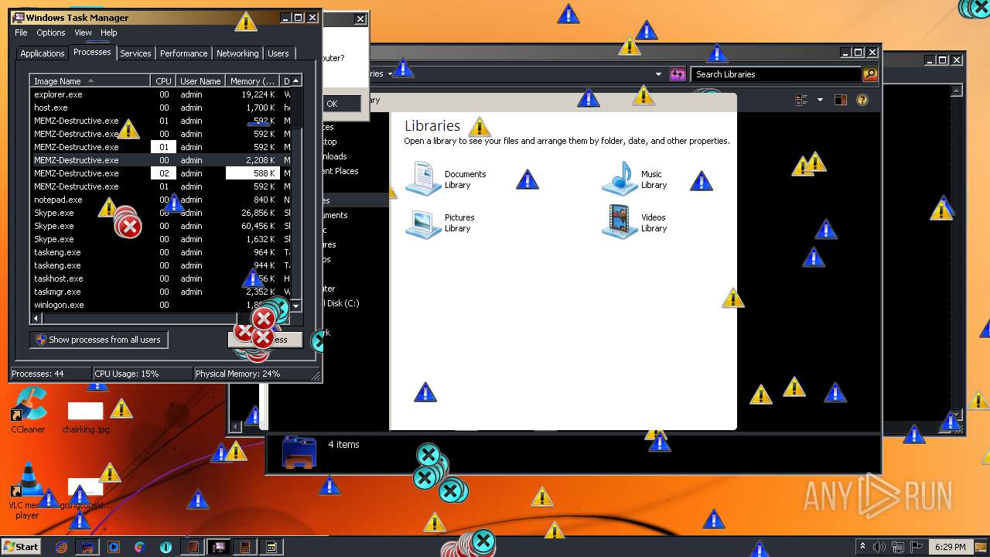The image size is (990, 557).
Task: Open the Options menu in Task Manager
Action: click(x=51, y=32)
